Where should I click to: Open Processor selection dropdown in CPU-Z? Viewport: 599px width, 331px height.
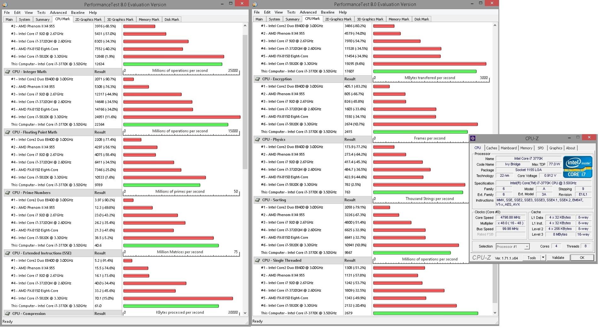click(x=513, y=247)
